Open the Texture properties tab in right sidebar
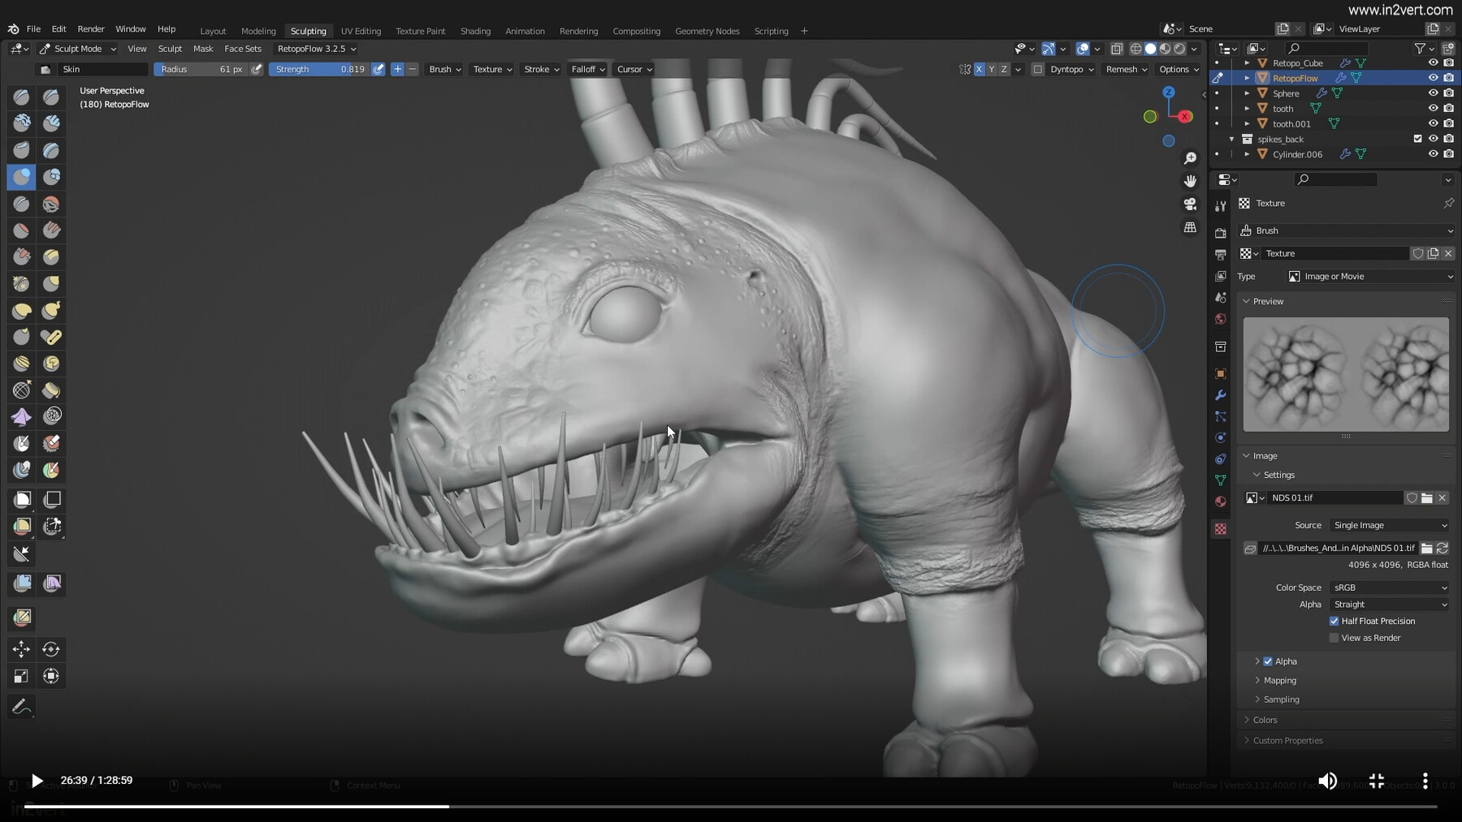This screenshot has height=822, width=1462. coord(1222,528)
